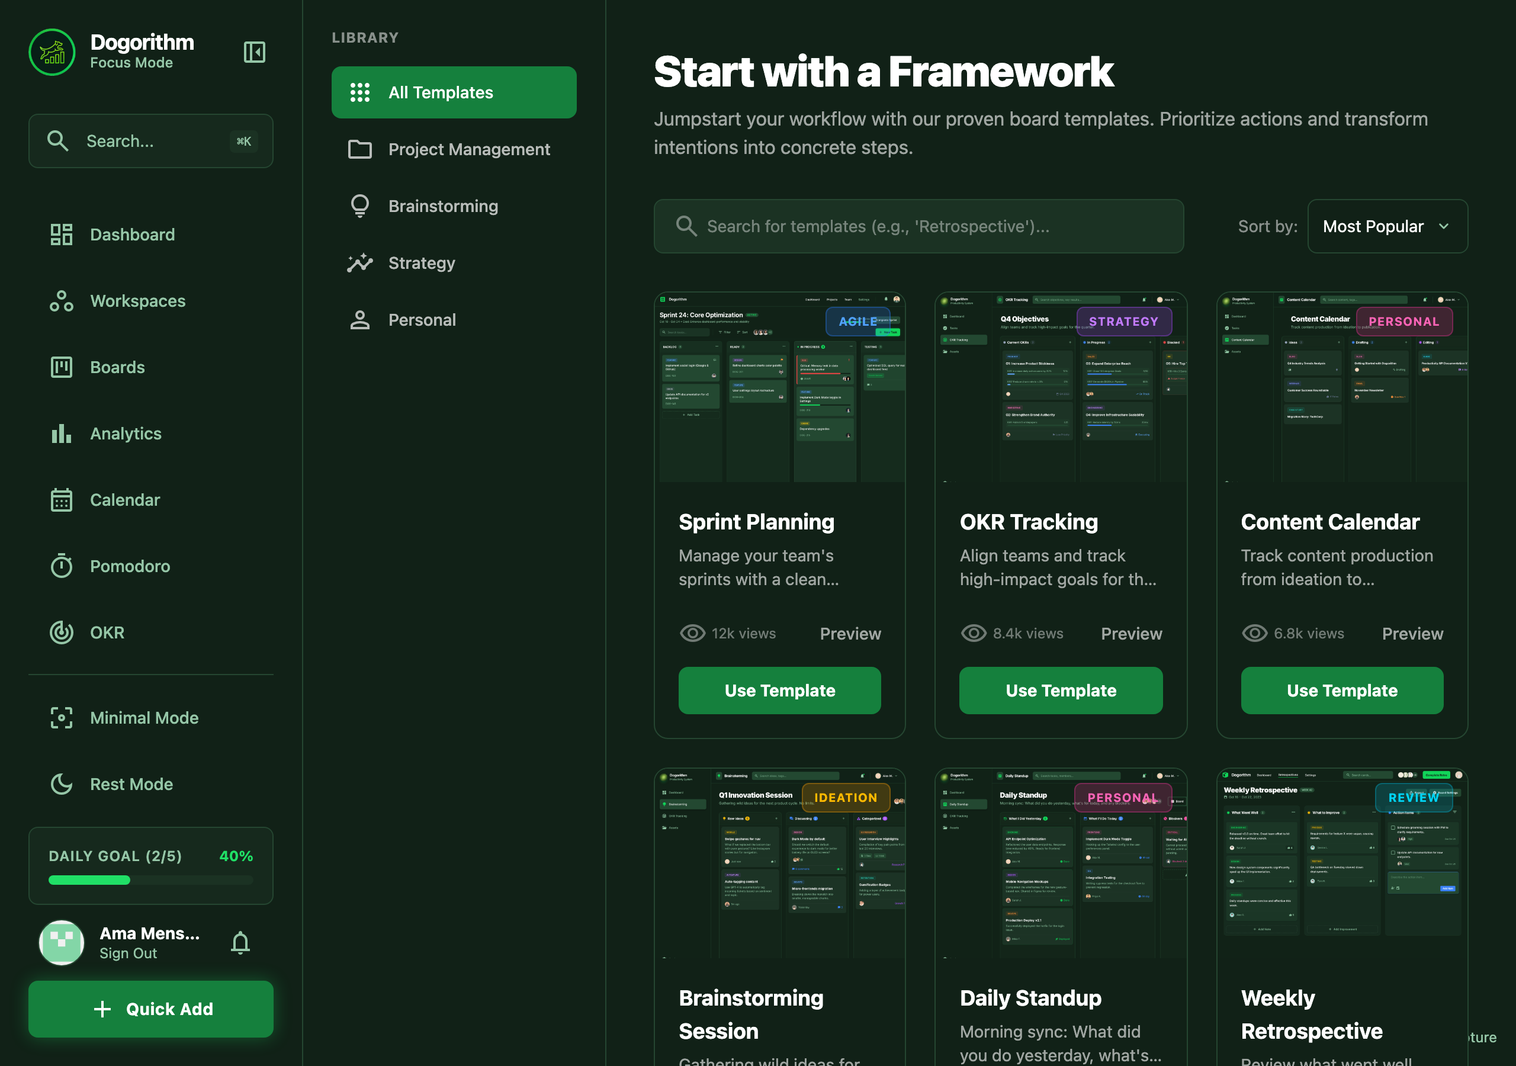Focus the template search field
The image size is (1516, 1066).
click(918, 227)
